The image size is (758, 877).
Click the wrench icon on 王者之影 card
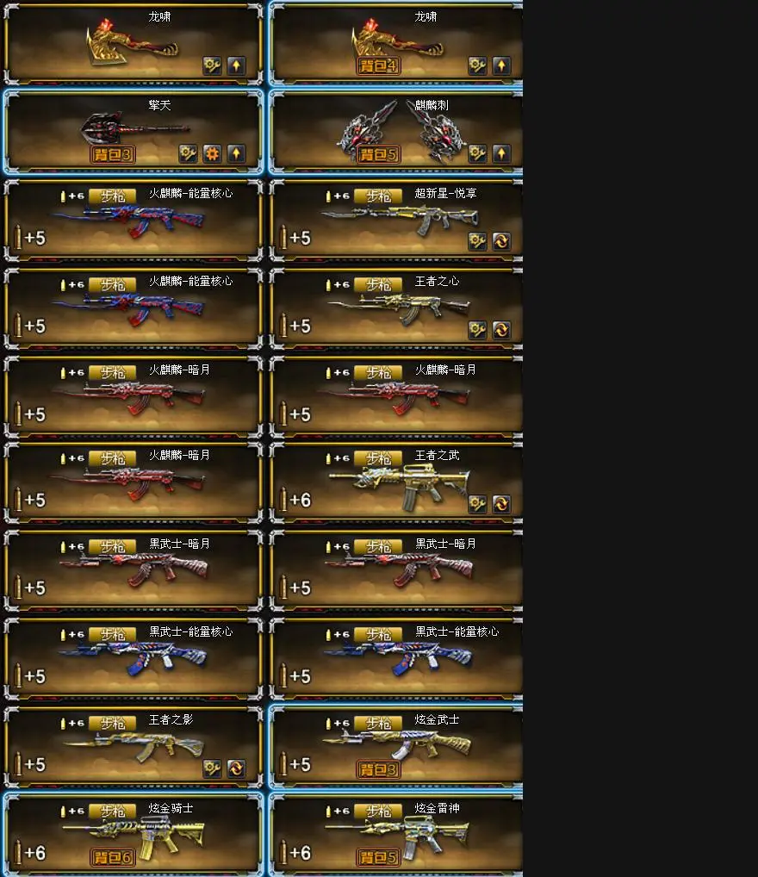coord(212,768)
